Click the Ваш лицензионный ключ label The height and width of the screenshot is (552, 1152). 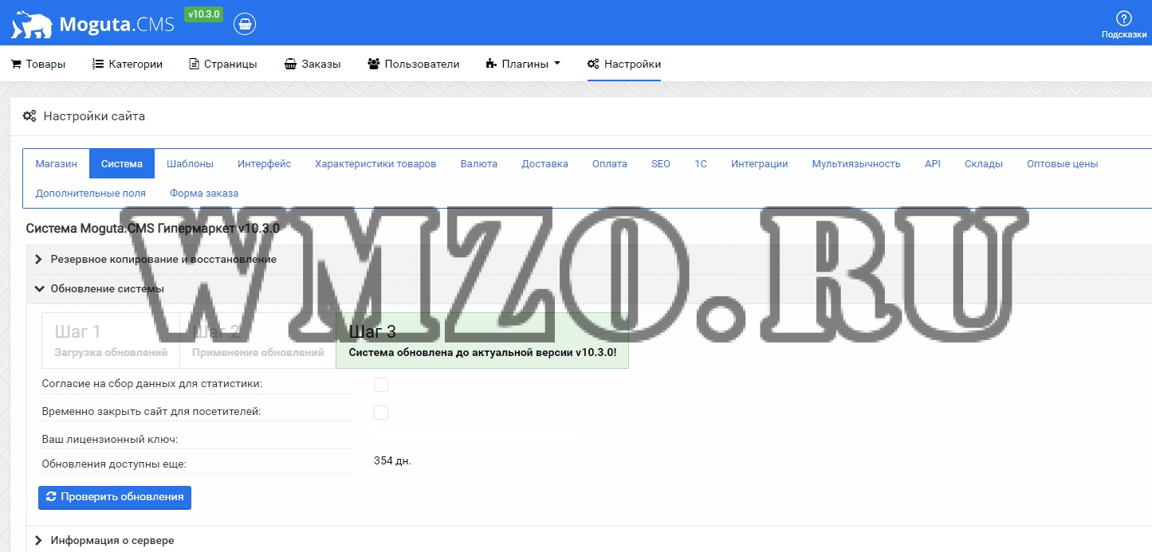pyautogui.click(x=110, y=439)
